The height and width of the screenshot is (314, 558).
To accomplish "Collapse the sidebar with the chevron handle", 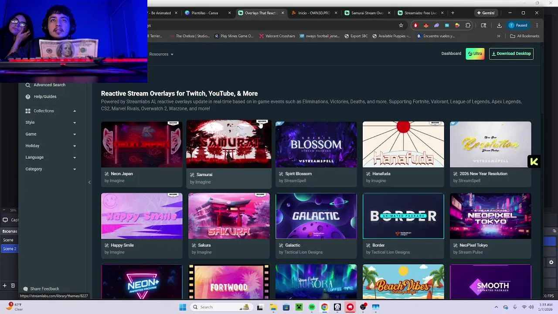I will pos(89,182).
